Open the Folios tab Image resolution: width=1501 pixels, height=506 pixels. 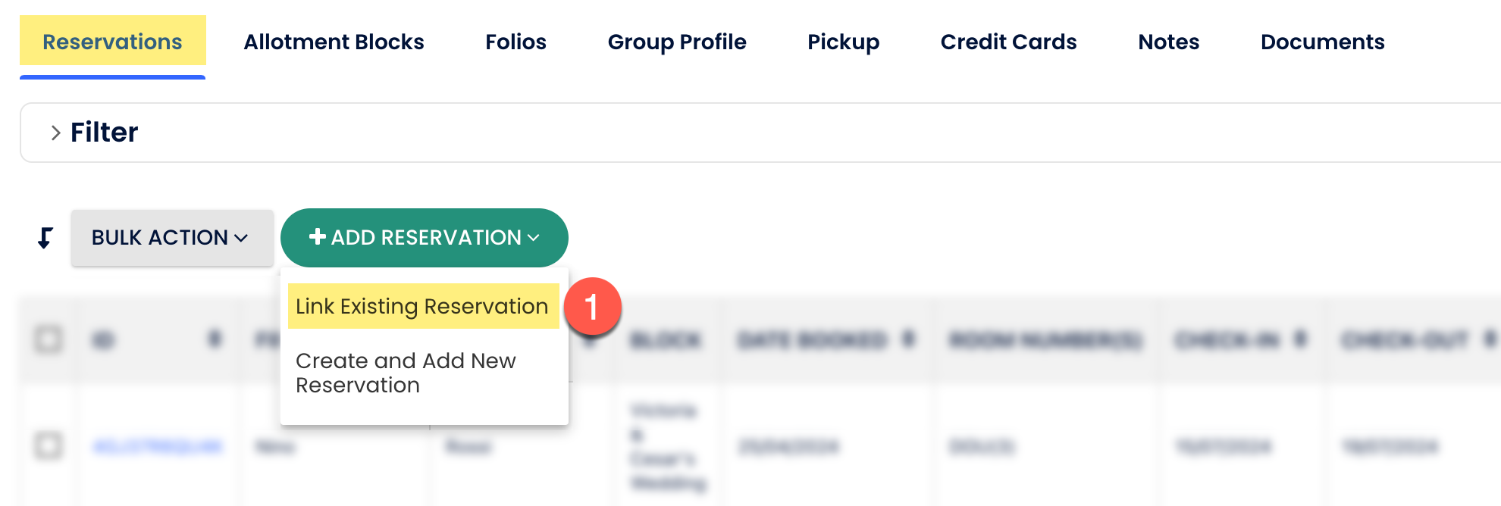pyautogui.click(x=515, y=42)
